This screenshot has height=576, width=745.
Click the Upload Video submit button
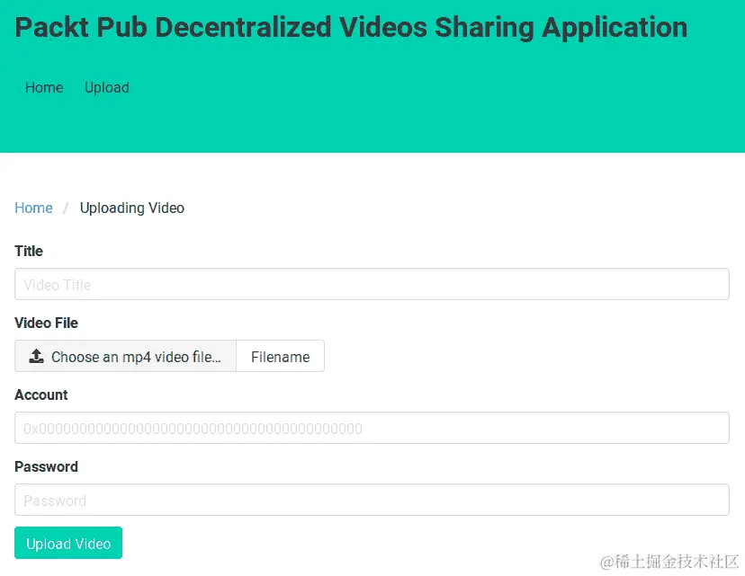click(68, 543)
